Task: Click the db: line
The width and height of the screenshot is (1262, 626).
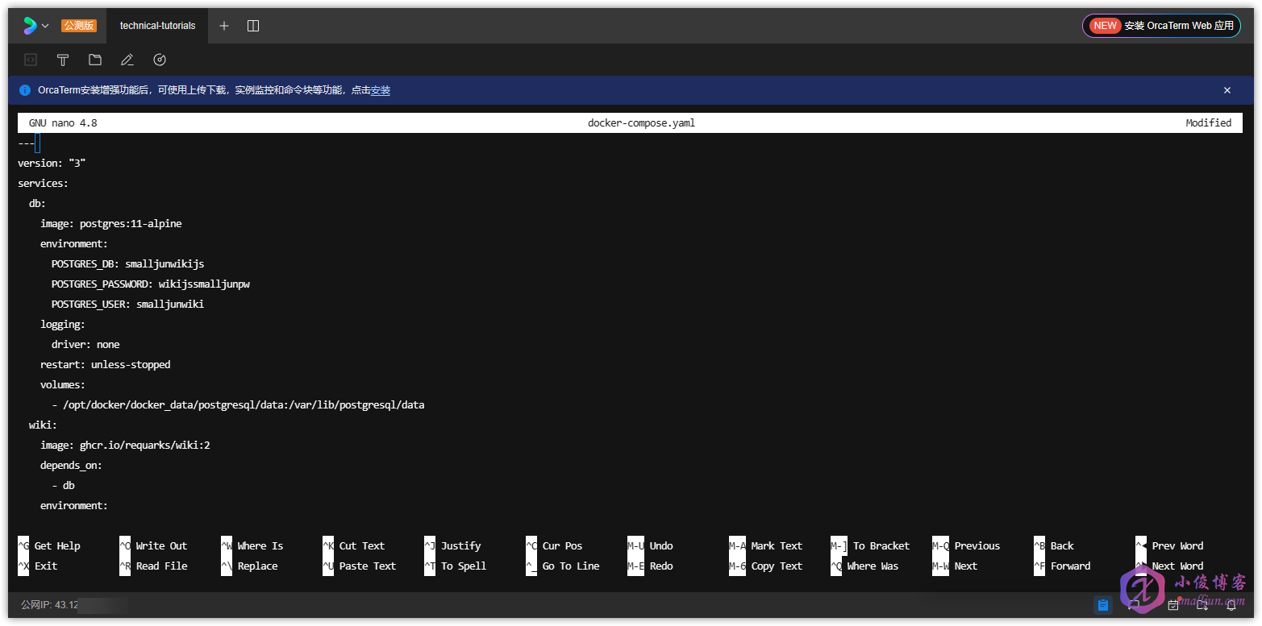Action: 37,204
